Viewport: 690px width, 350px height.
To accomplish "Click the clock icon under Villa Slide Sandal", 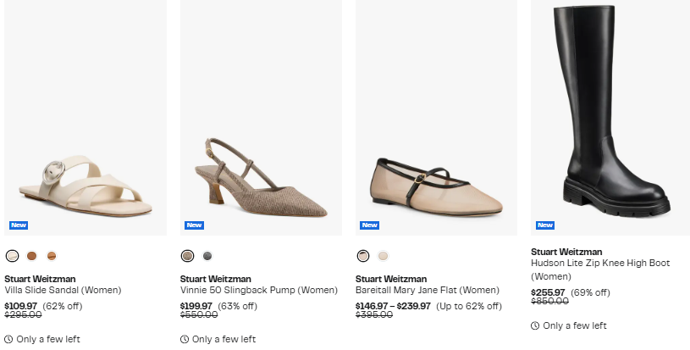I will point(8,339).
